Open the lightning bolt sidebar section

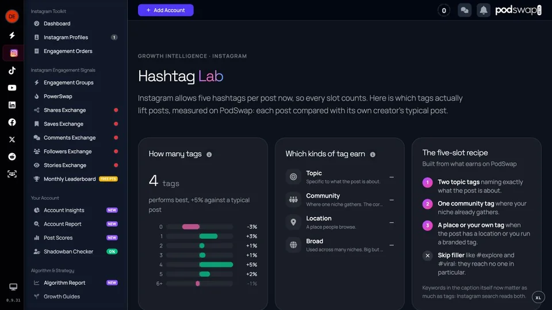[12, 36]
